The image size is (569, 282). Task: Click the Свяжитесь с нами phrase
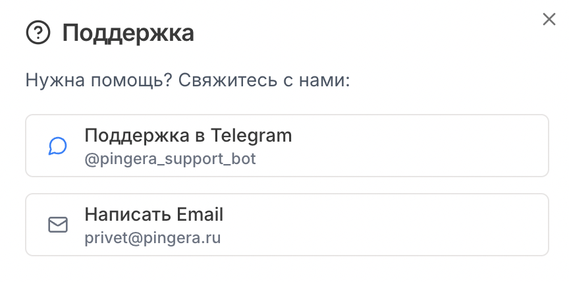[x=264, y=80]
